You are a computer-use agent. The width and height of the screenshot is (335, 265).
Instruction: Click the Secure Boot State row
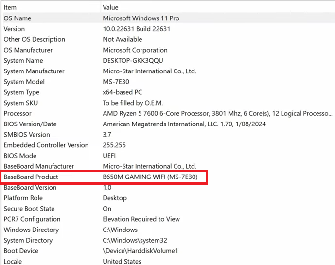tap(29, 209)
